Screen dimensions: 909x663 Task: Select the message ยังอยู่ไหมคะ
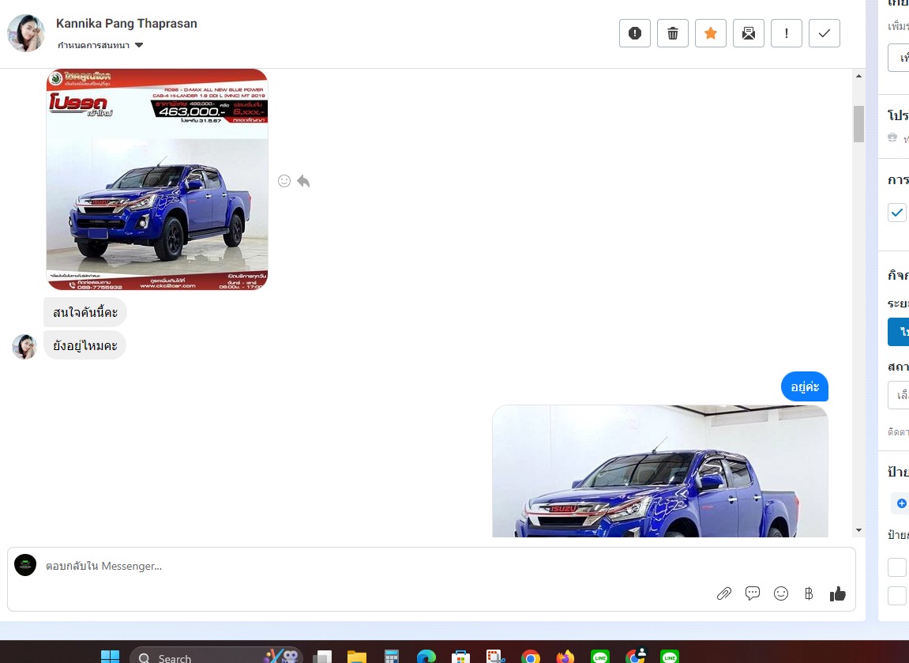(85, 345)
